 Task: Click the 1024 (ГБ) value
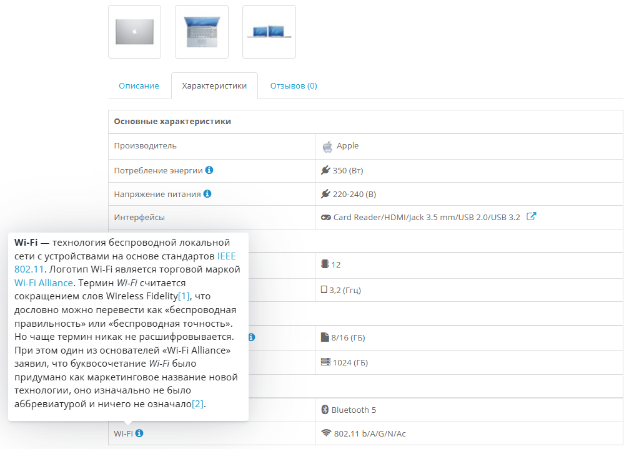click(x=350, y=362)
